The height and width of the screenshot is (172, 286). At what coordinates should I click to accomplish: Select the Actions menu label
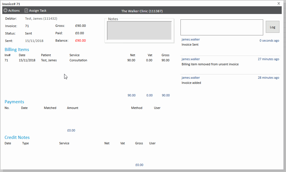tap(14, 11)
